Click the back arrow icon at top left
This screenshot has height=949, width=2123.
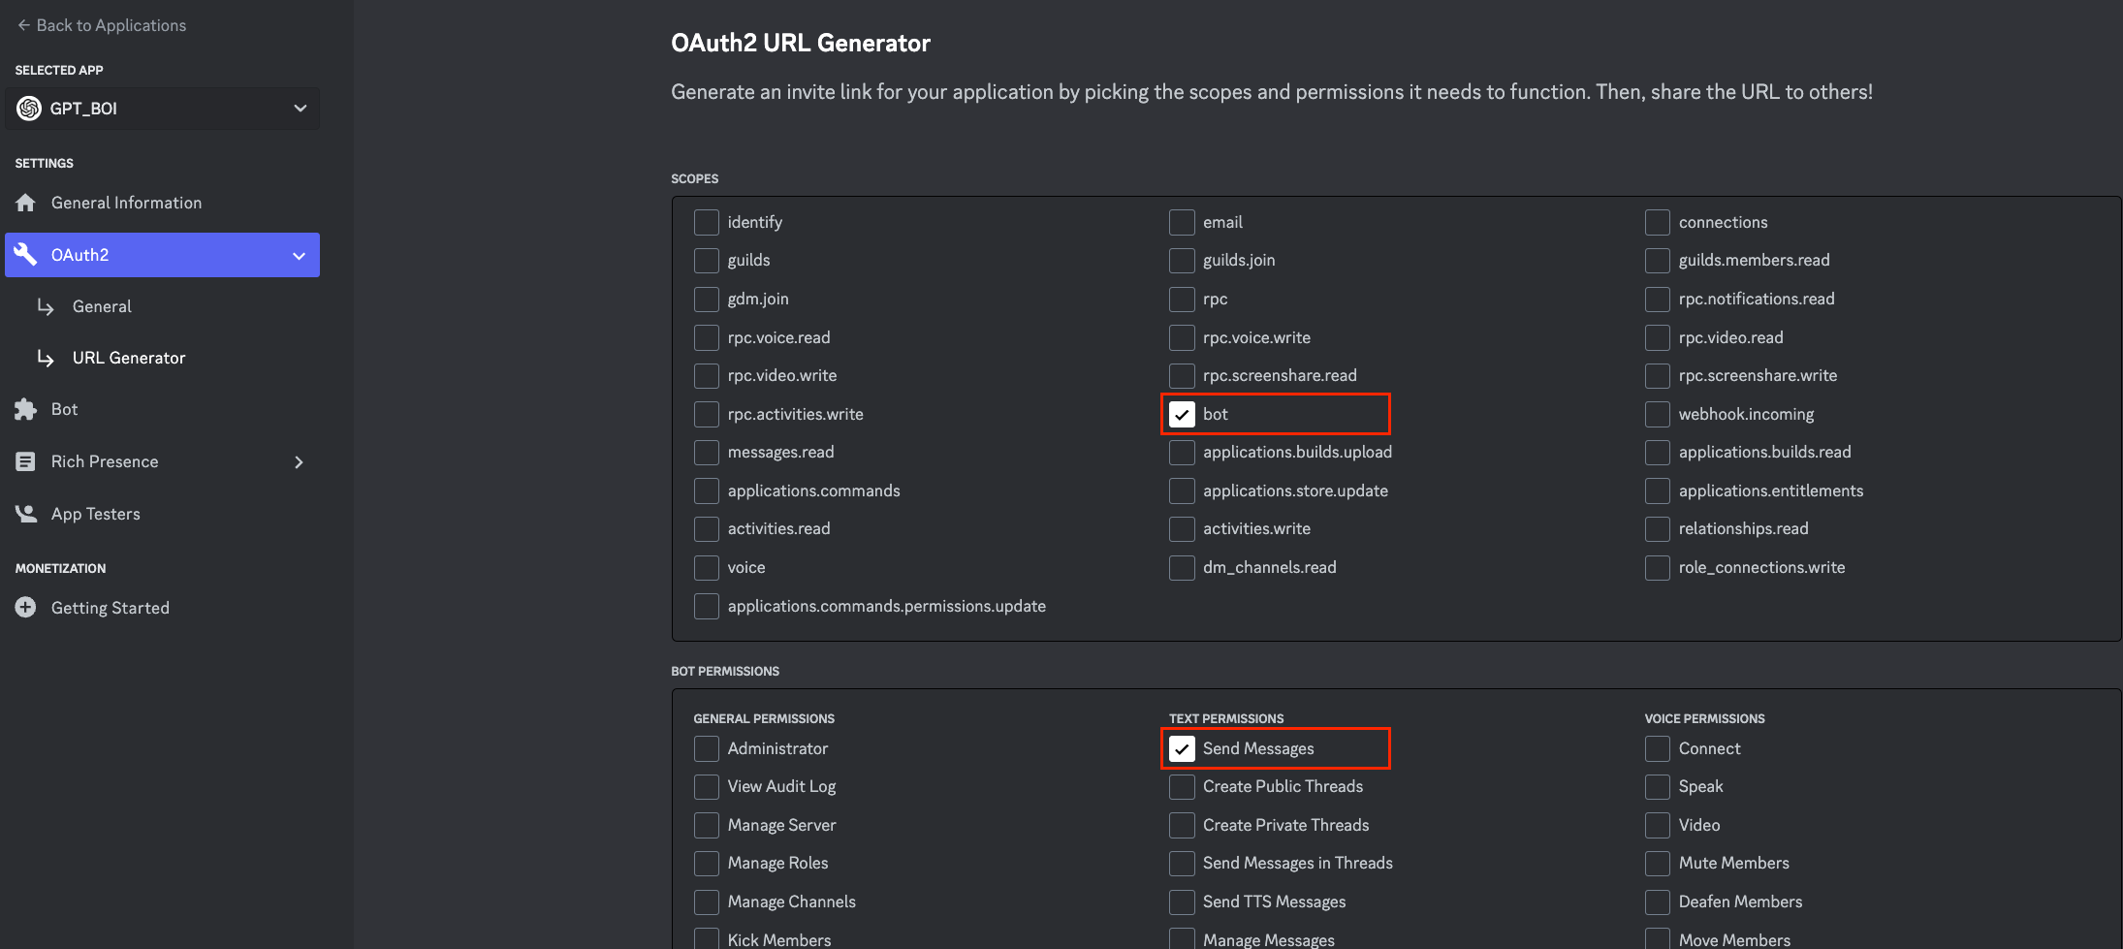[23, 25]
